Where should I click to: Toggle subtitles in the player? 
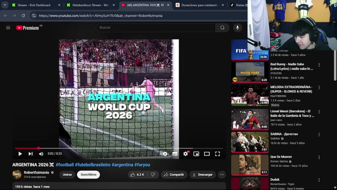click(x=175, y=154)
